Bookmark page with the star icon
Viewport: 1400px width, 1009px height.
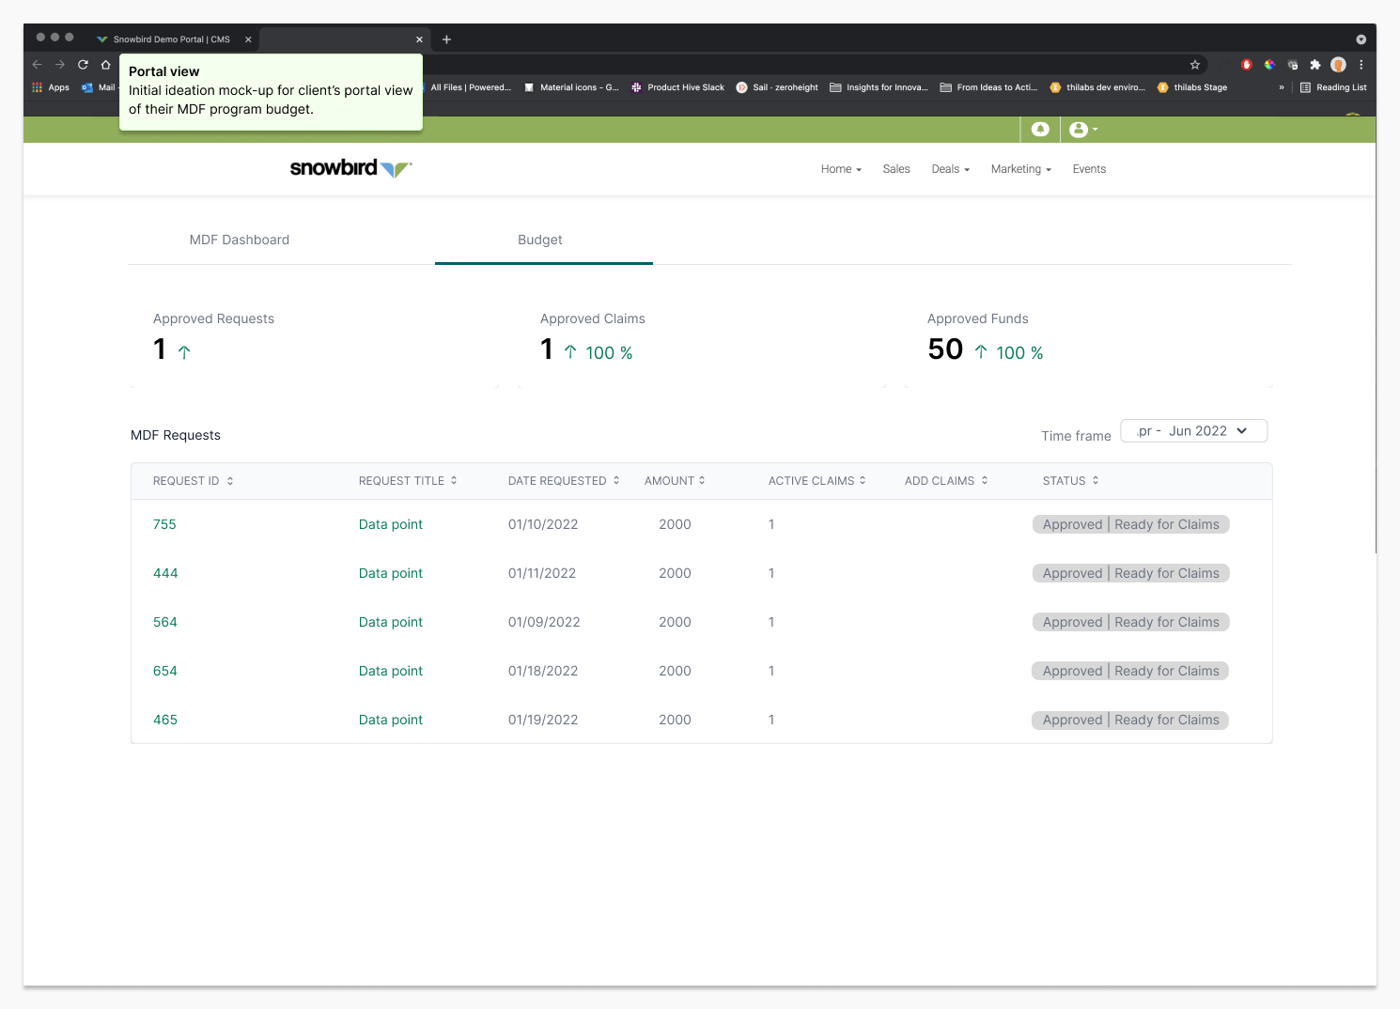pyautogui.click(x=1195, y=65)
